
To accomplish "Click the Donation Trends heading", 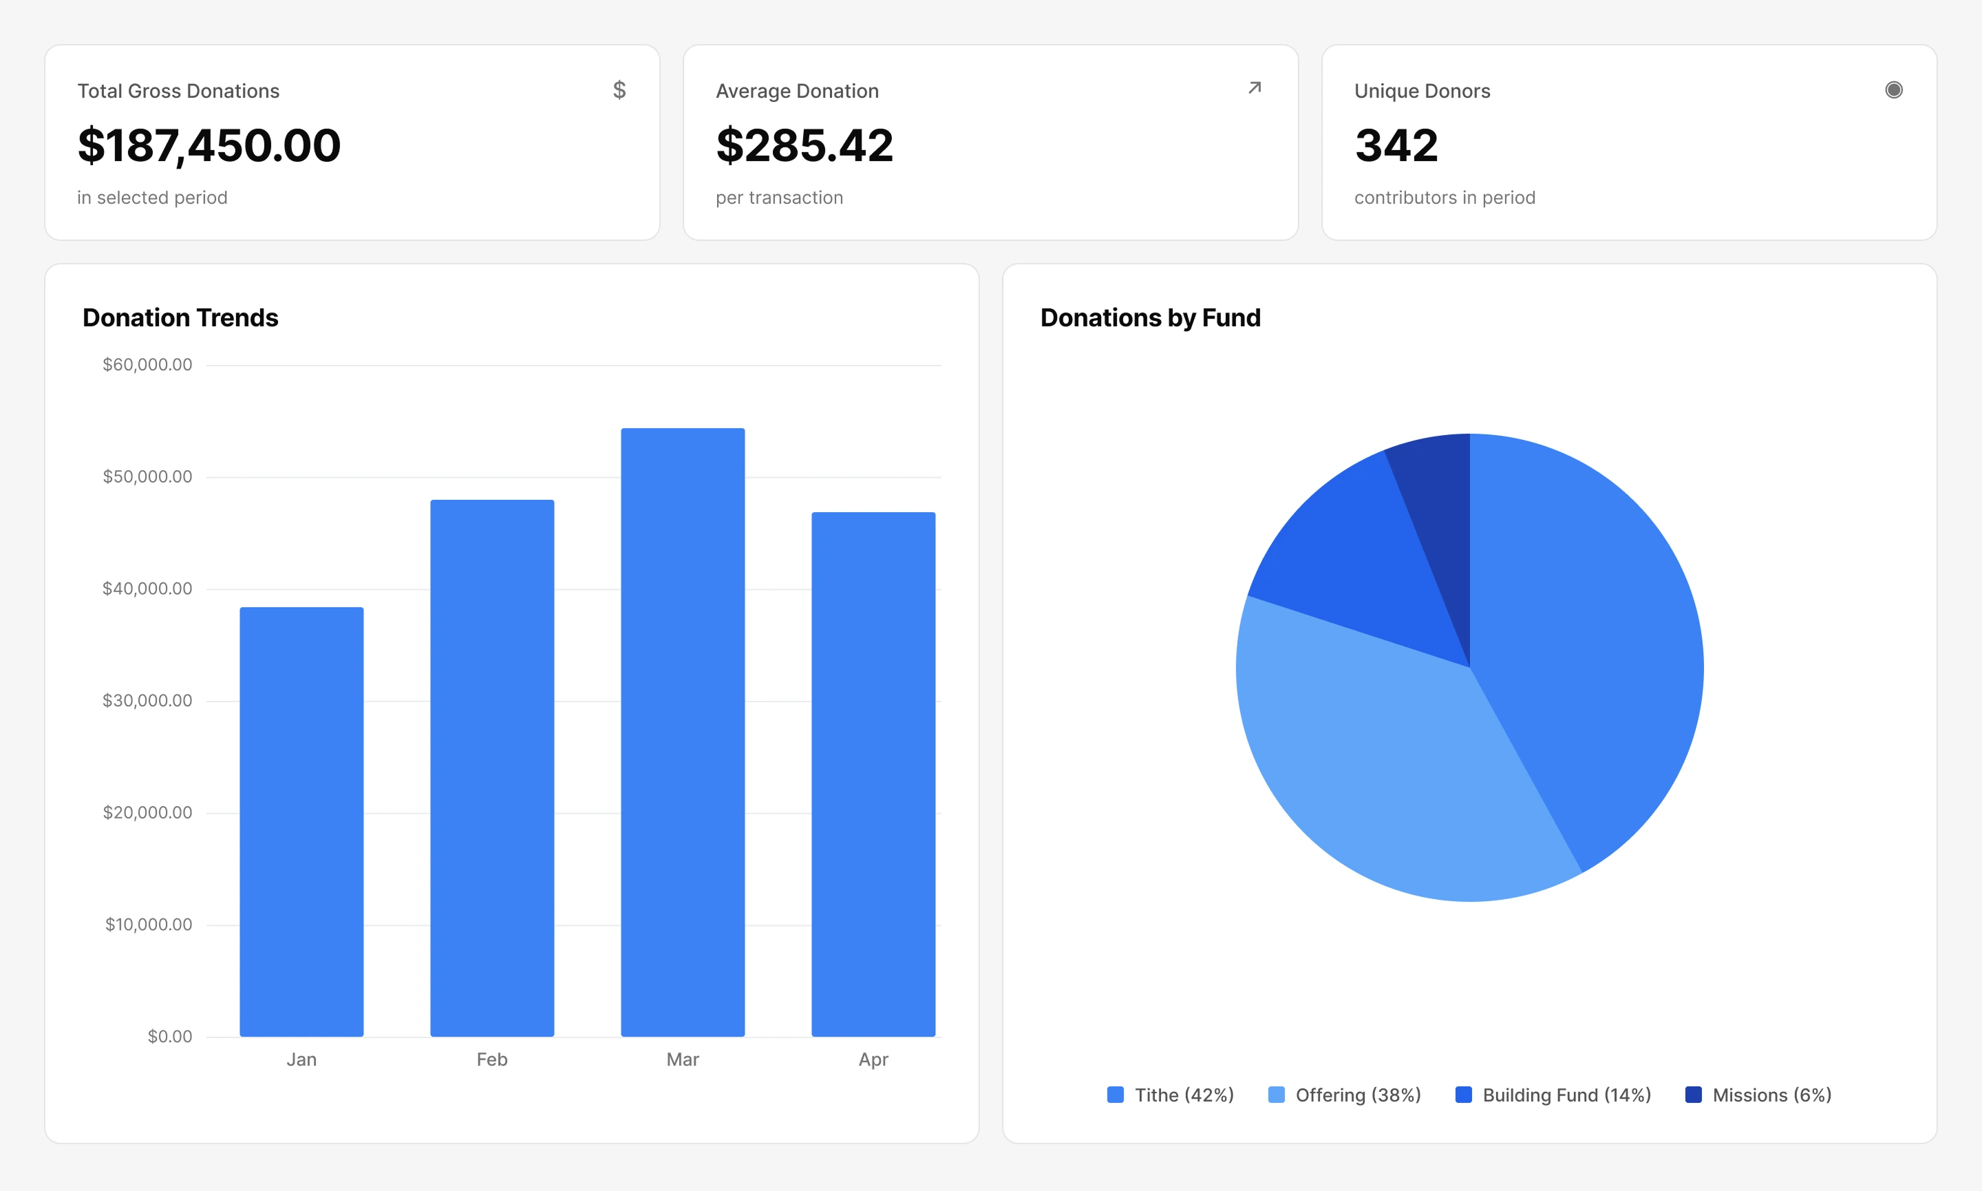I will (x=180, y=318).
